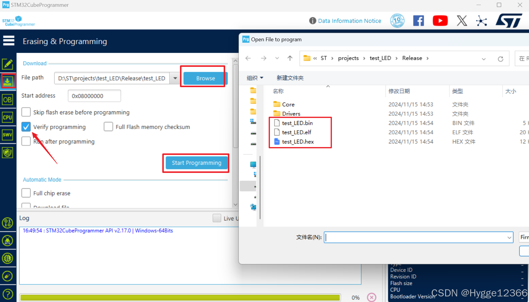The width and height of the screenshot is (529, 302).
Task: Cancel progress with the red X icon
Action: coord(372,297)
